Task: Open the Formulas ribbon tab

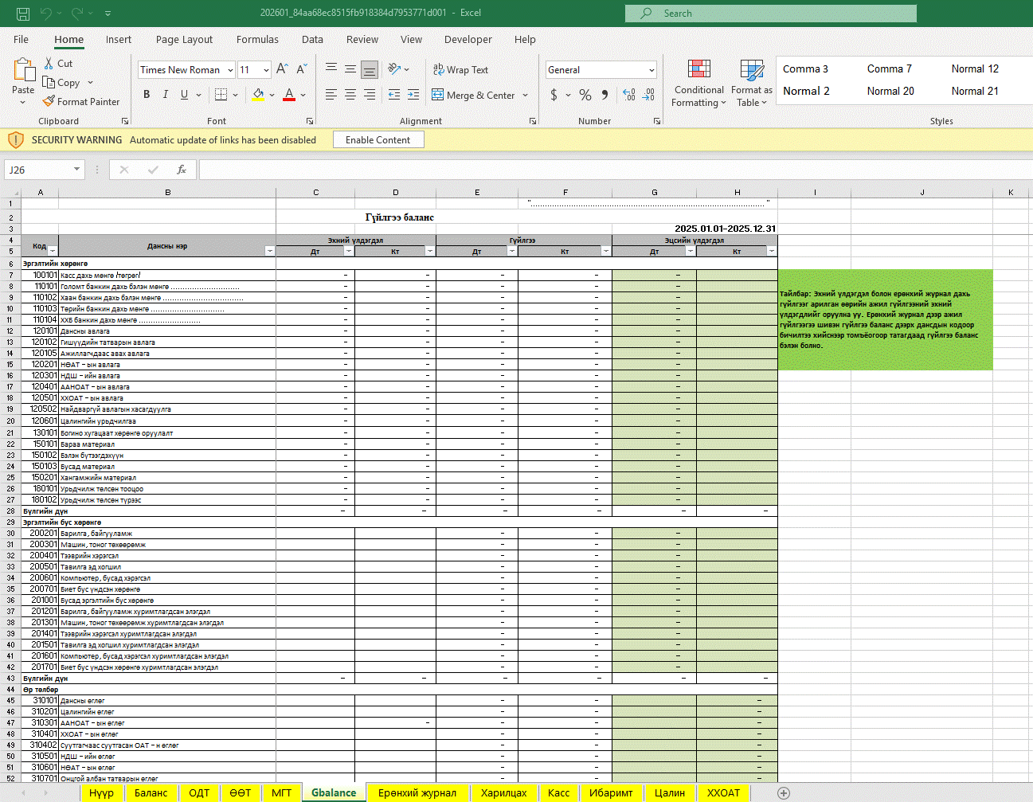Action: click(257, 40)
